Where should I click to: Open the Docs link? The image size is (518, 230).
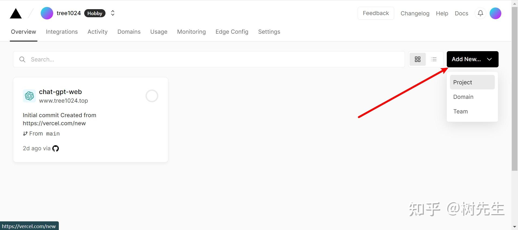pyautogui.click(x=461, y=13)
